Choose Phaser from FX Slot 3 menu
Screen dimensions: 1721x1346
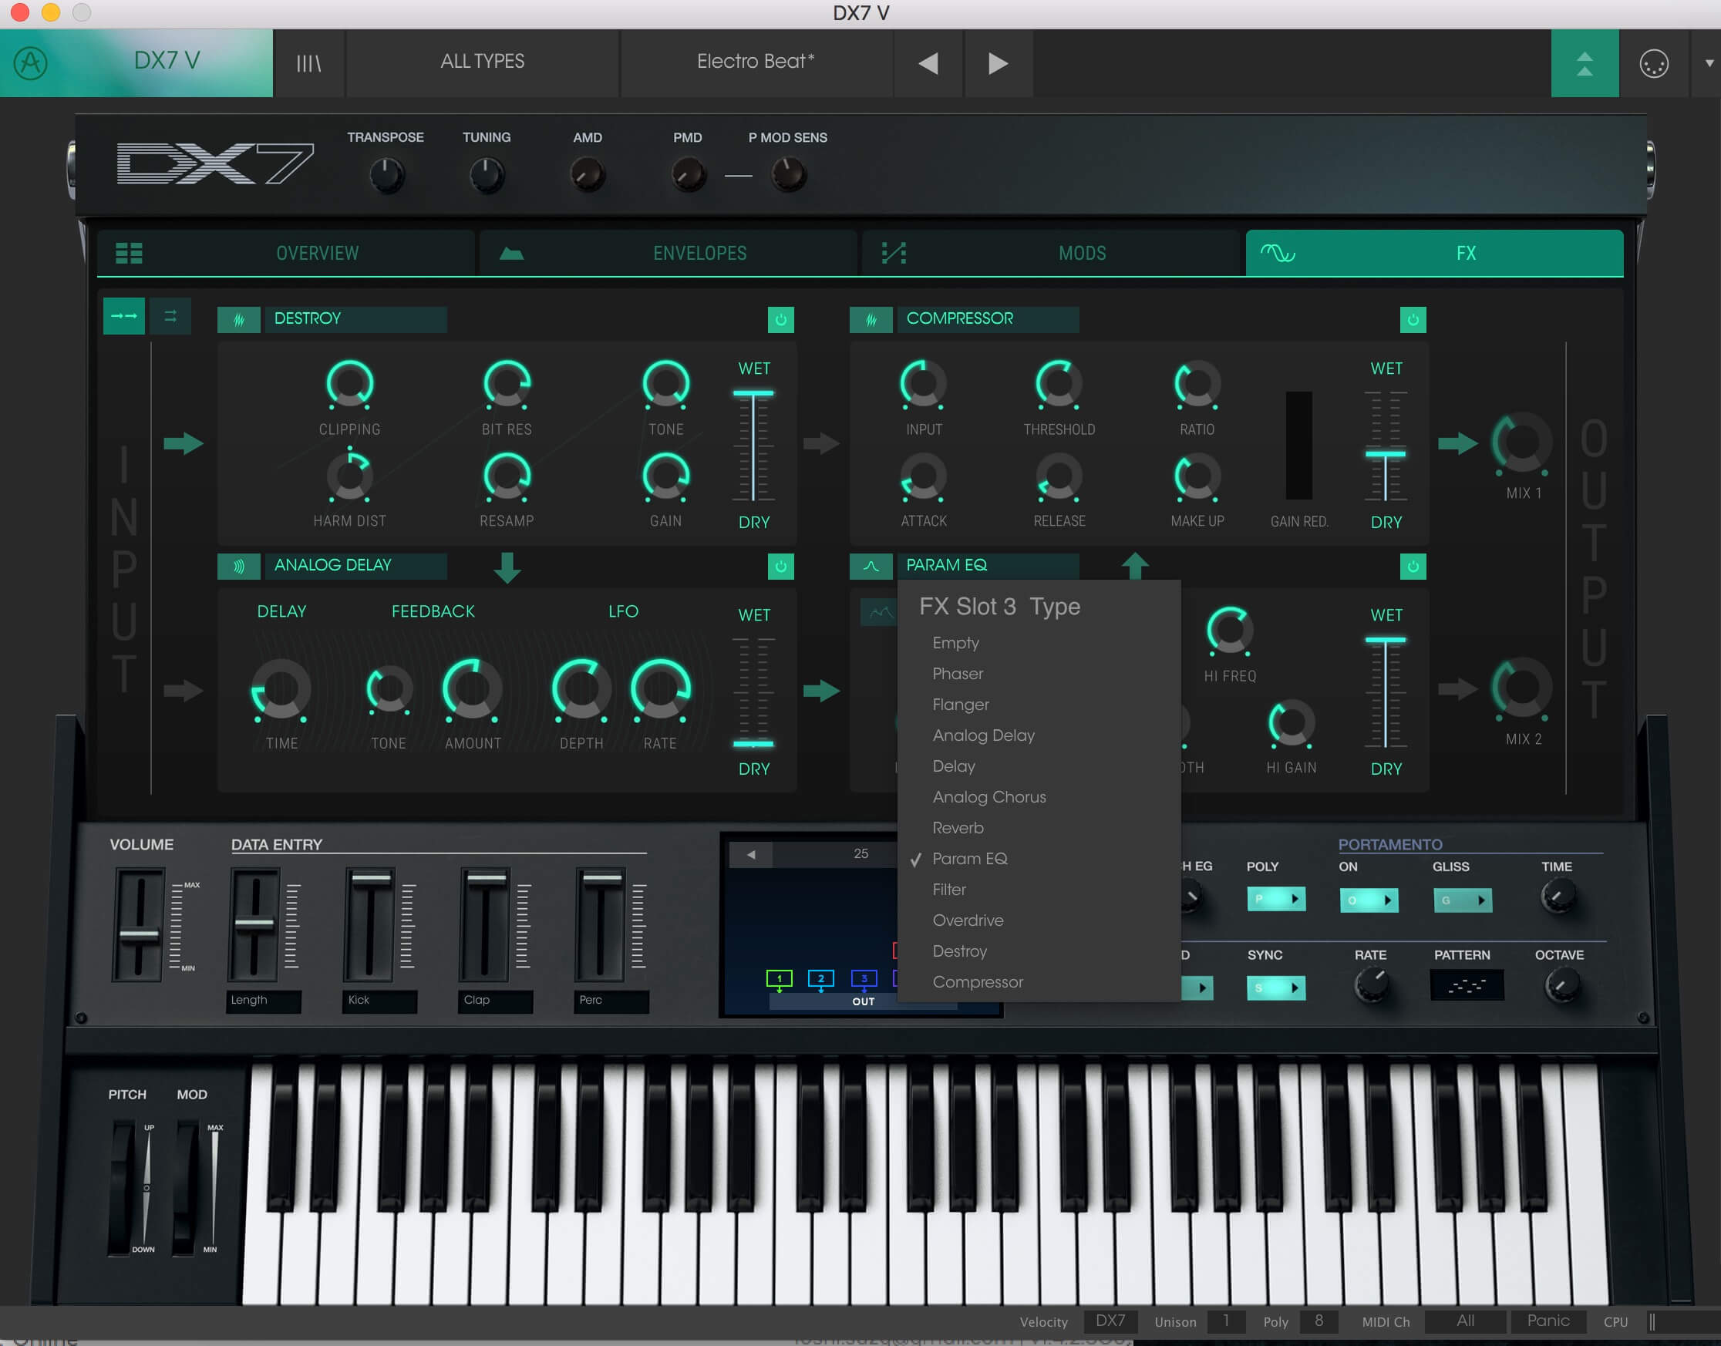click(x=1039, y=674)
